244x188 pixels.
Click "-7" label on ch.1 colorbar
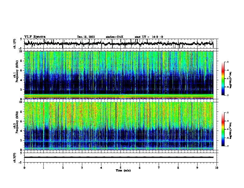pyautogui.click(x=227, y=95)
